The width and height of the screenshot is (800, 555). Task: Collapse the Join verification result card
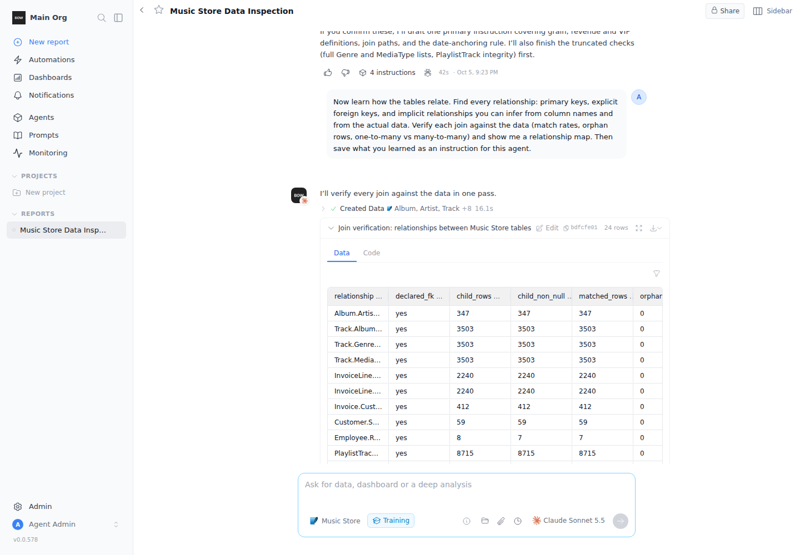point(331,228)
